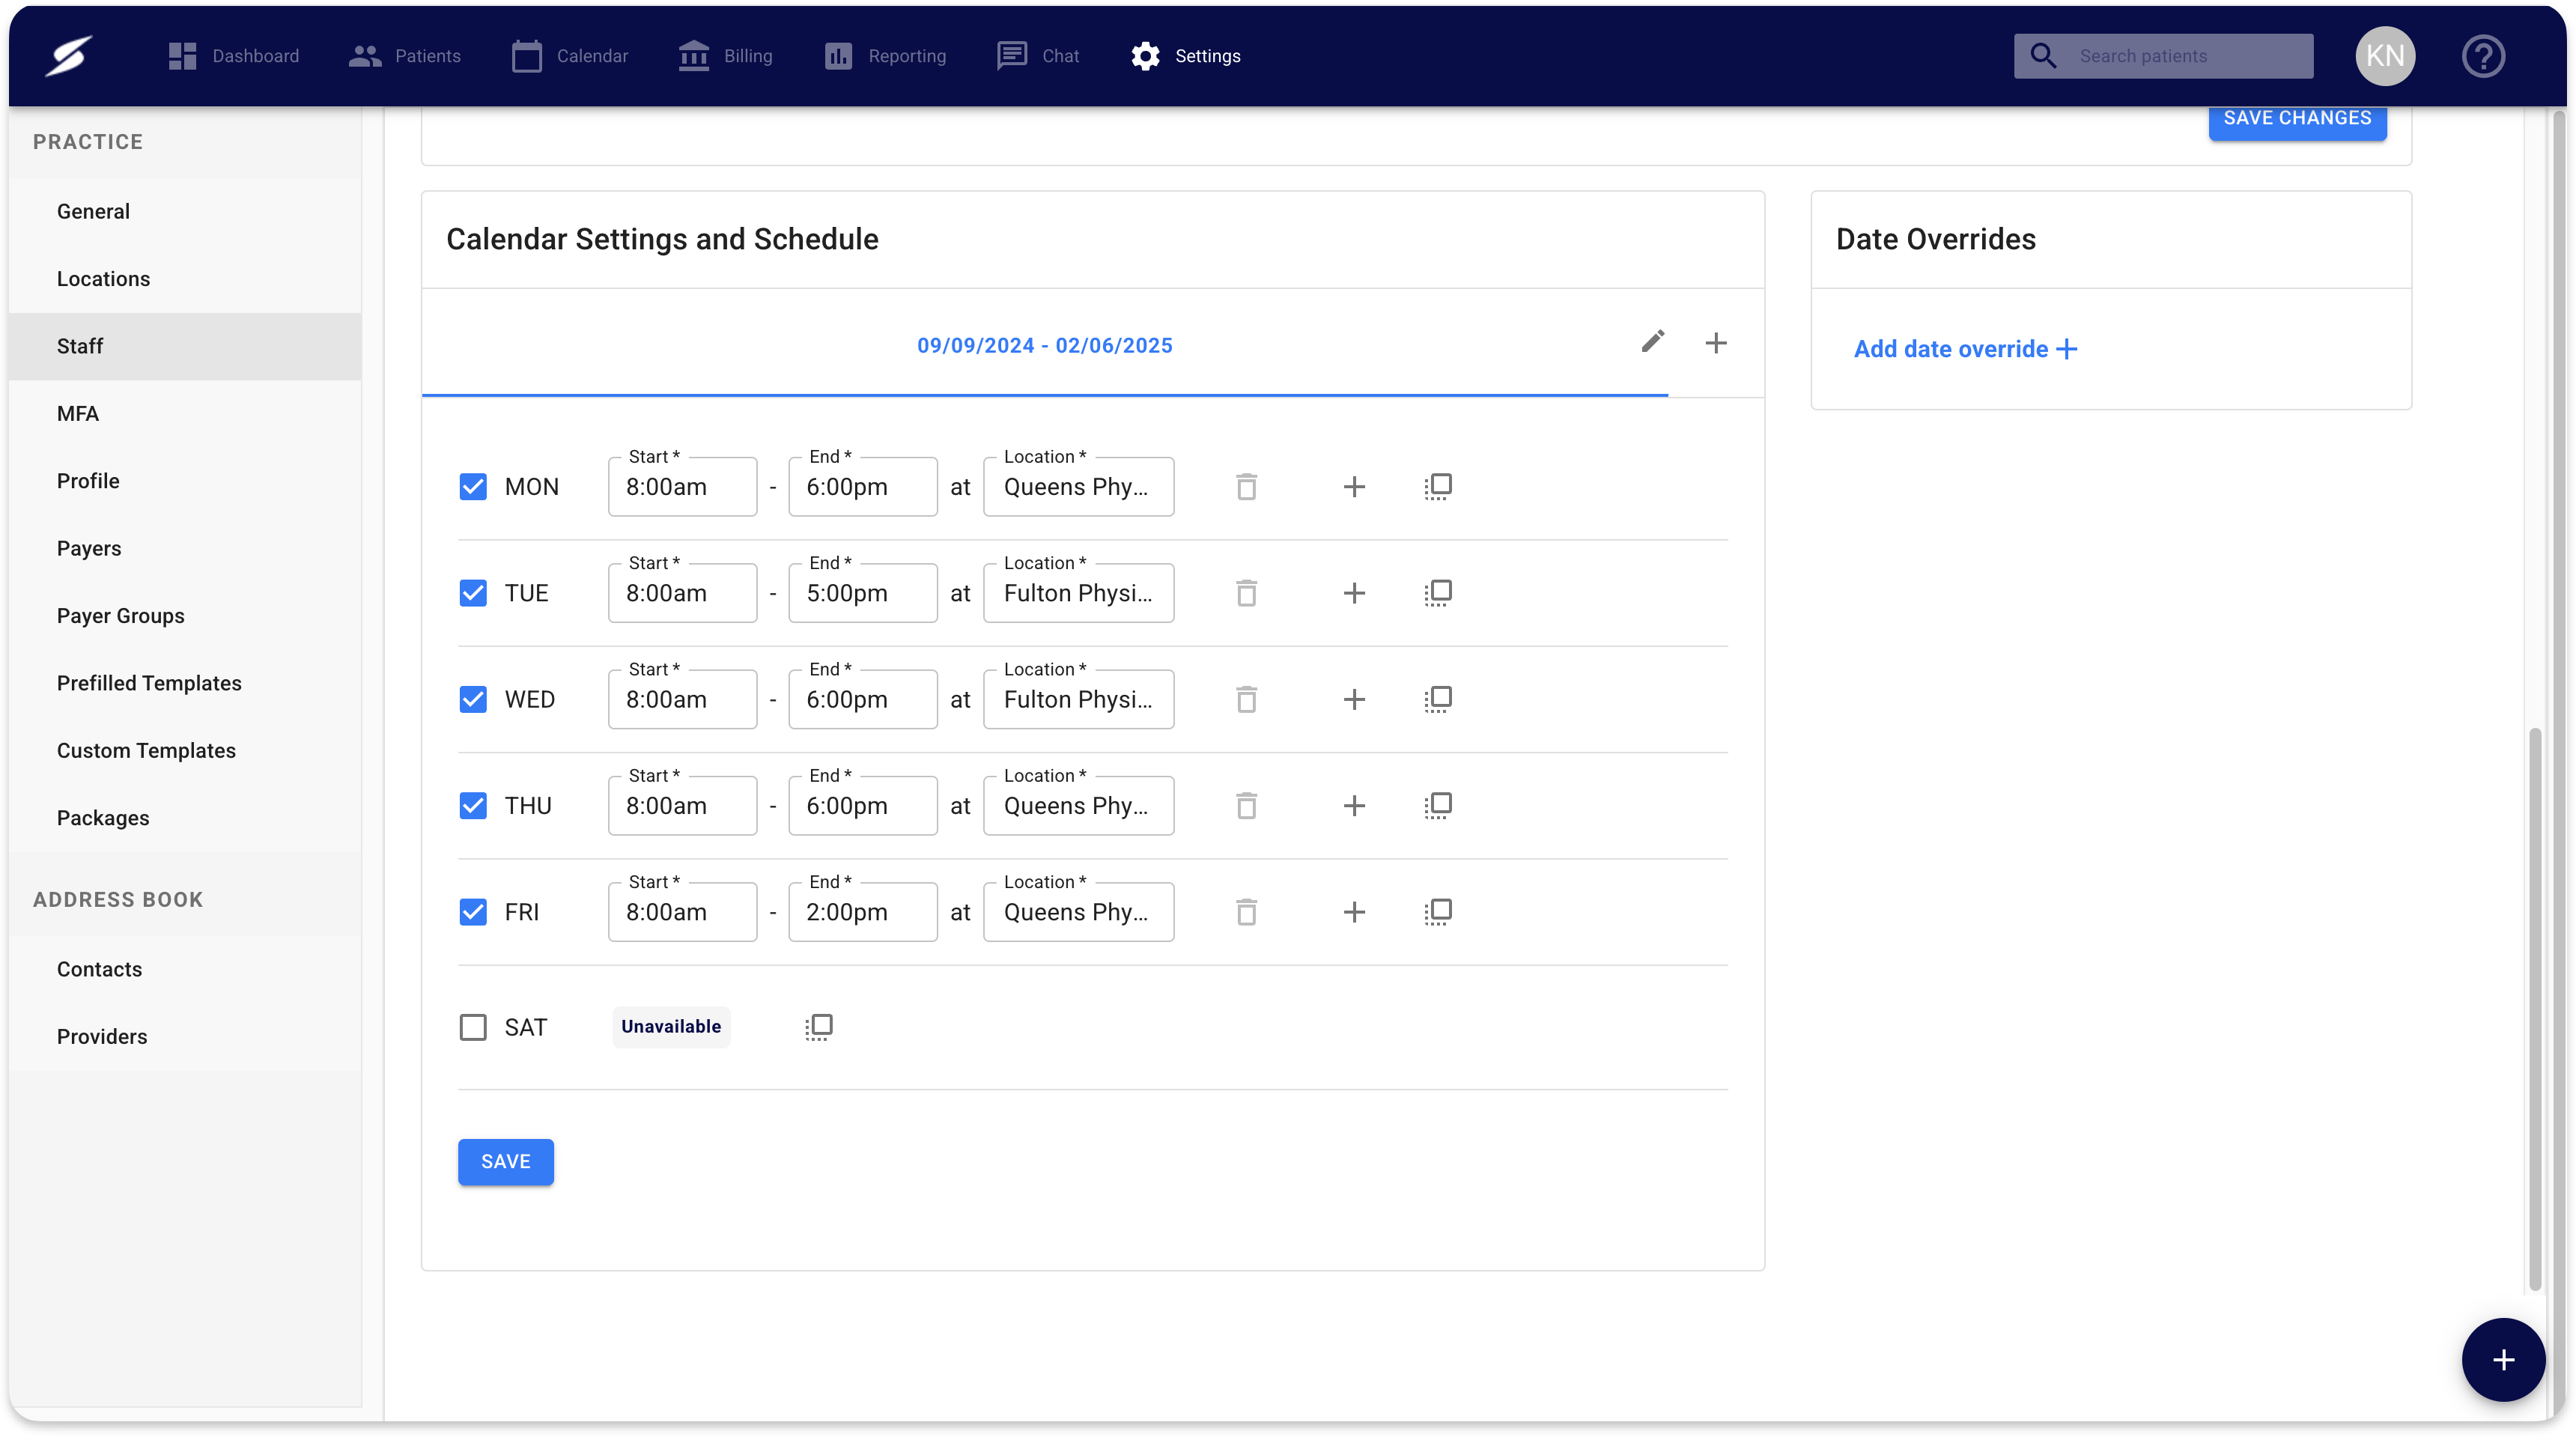The height and width of the screenshot is (1437, 2576).
Task: Click SAVE CHANGES button at top
Action: click(x=2297, y=120)
